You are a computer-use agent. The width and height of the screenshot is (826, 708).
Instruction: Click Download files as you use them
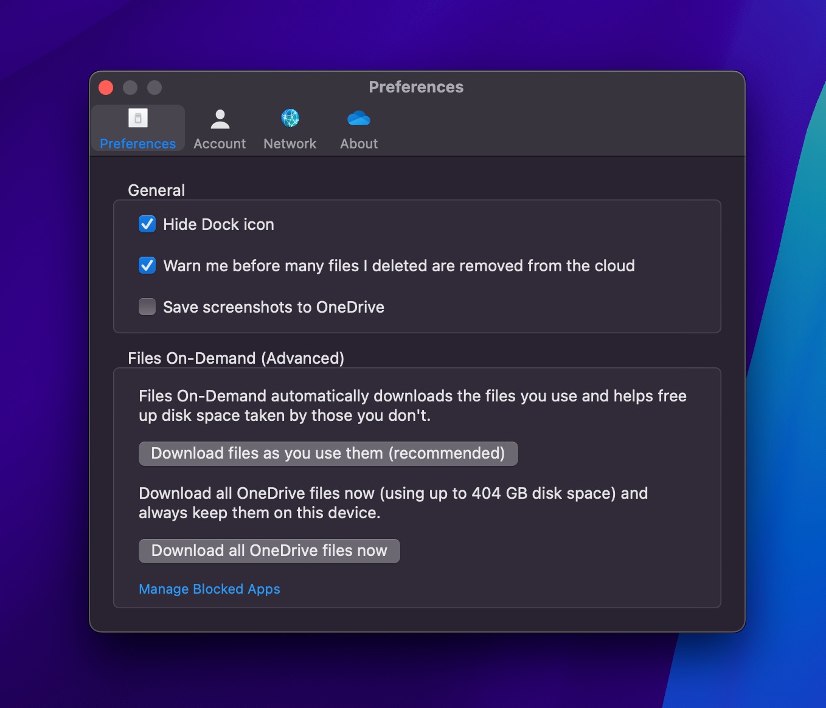pyautogui.click(x=328, y=453)
